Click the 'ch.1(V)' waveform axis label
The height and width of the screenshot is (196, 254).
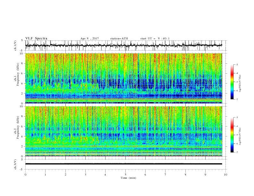click(15, 45)
